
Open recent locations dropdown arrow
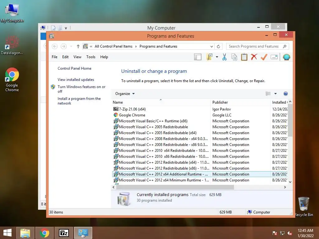[x=71, y=46]
